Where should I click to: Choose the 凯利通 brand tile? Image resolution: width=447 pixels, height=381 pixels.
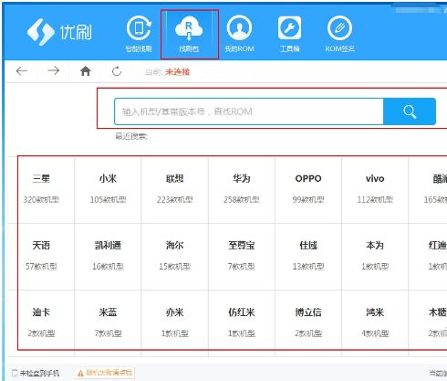pos(108,257)
